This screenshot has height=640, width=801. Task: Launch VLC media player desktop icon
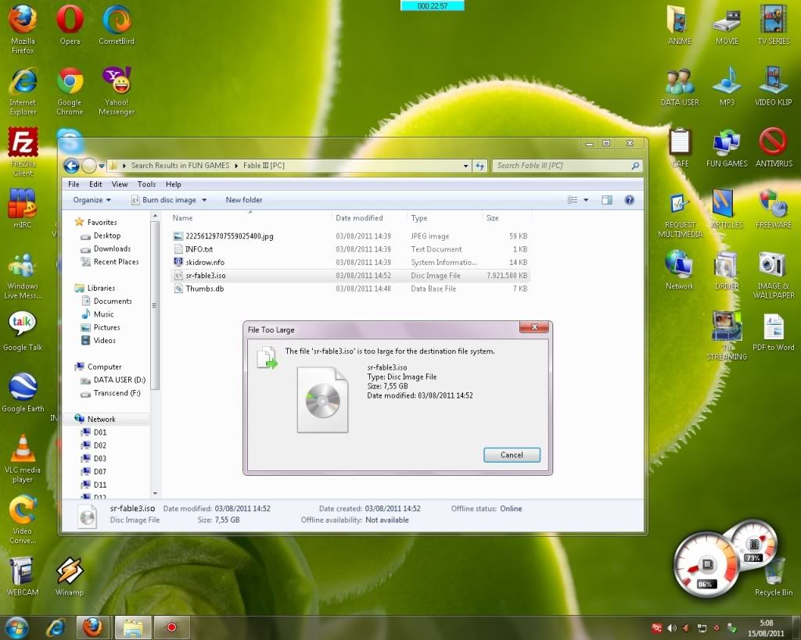click(23, 458)
